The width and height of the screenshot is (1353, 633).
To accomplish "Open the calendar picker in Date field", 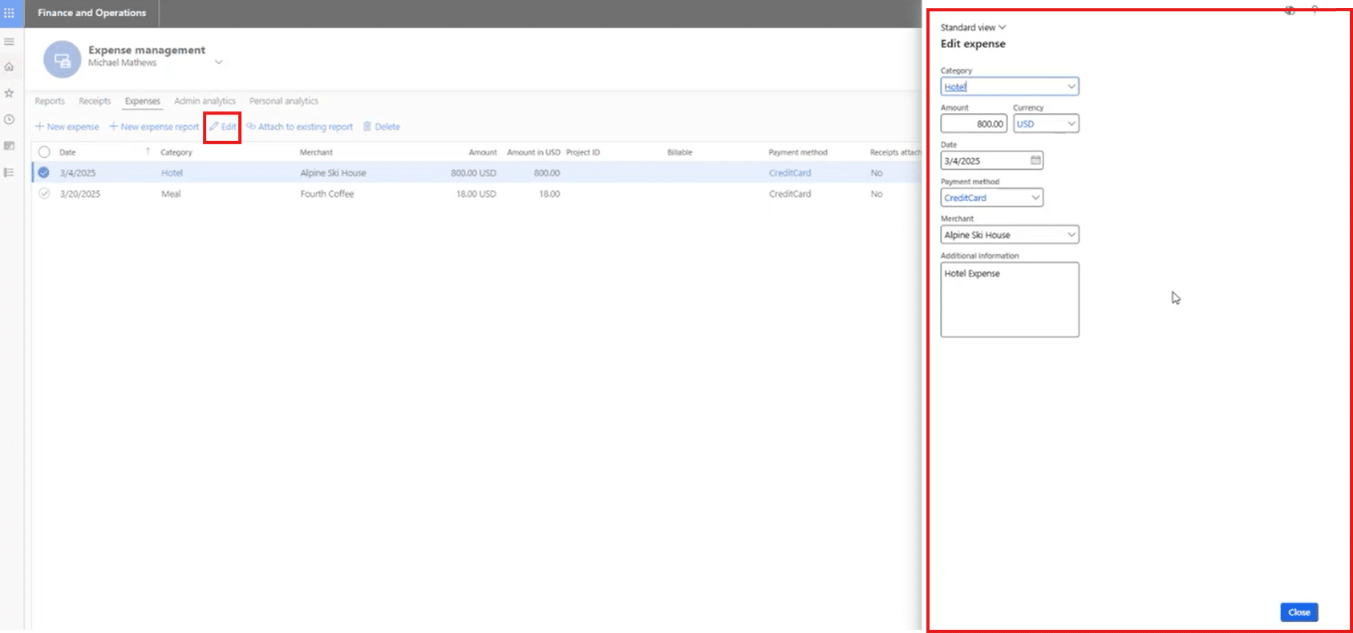I will [1035, 161].
